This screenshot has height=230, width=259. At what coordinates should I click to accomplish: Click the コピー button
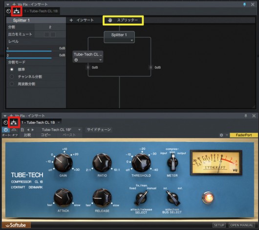tap(46, 135)
